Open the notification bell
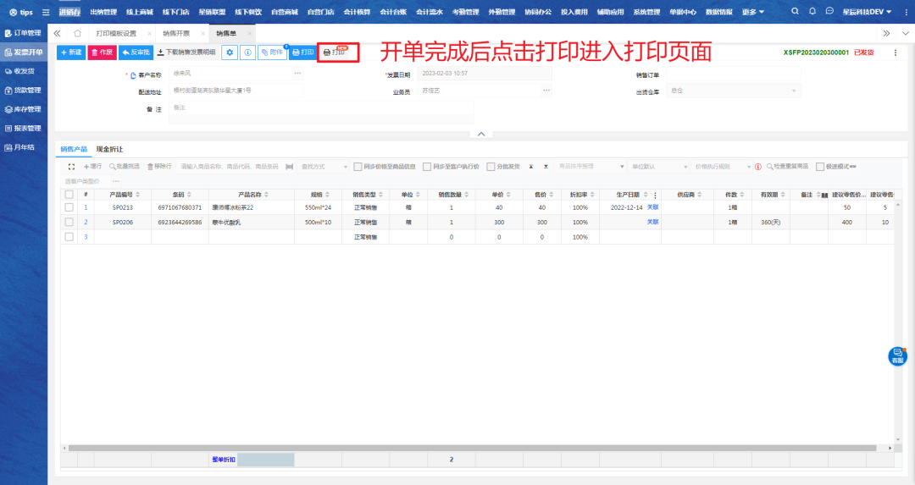915x485 pixels. pyautogui.click(x=812, y=12)
